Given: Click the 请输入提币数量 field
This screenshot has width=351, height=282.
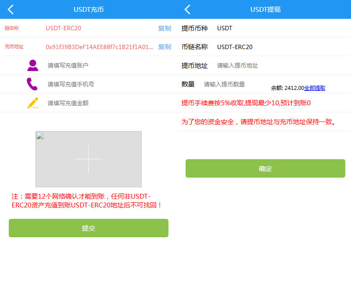Looking at the screenshot, I should [x=233, y=84].
